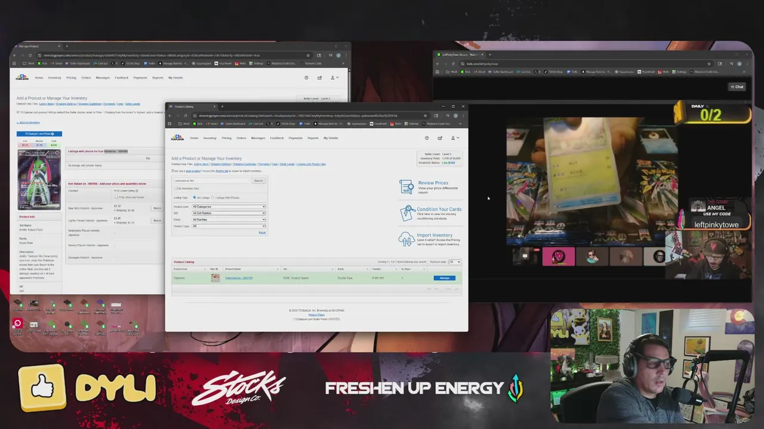Viewport: 764px width, 429px height.
Task: Check the My Inventory Only checkbox
Action: (x=175, y=188)
